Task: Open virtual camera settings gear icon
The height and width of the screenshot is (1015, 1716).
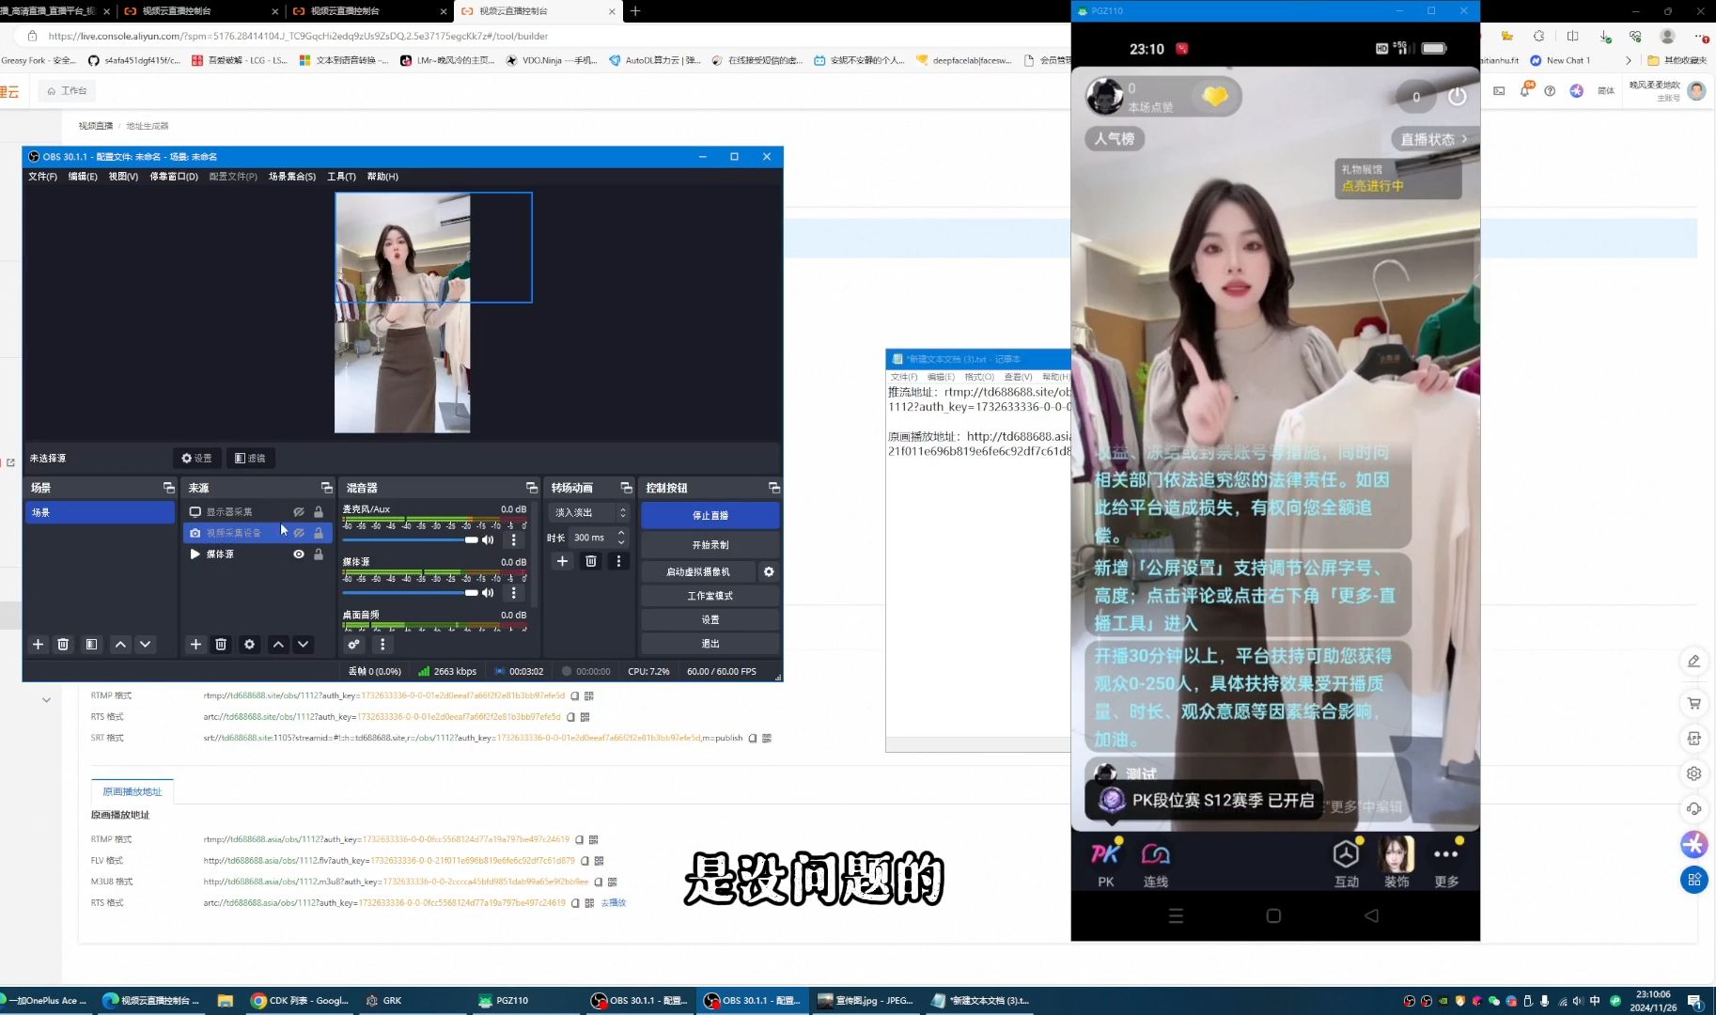Action: point(769,571)
